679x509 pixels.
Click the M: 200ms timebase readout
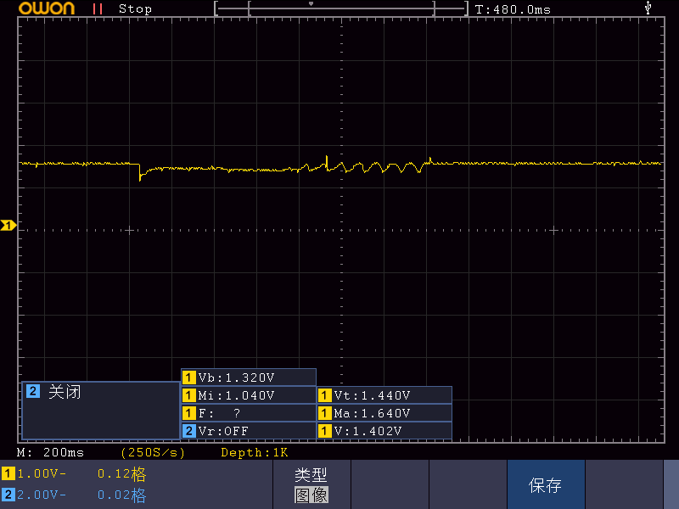tap(50, 452)
